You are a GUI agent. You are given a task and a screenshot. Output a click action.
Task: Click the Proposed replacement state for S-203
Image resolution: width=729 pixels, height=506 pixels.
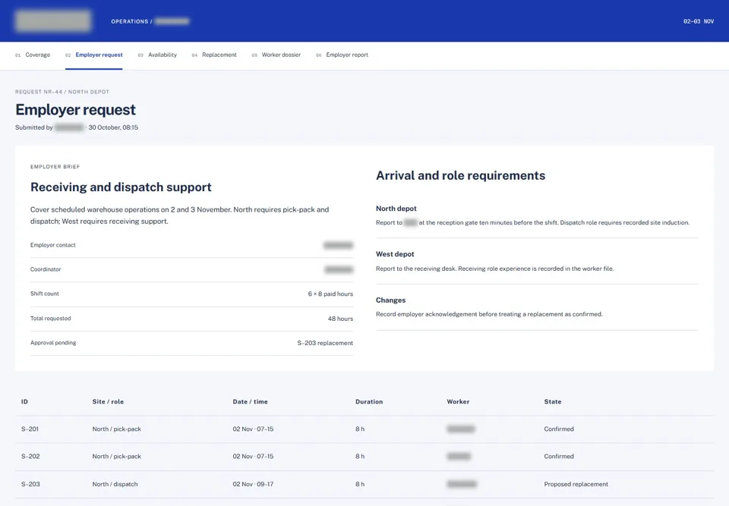pyautogui.click(x=576, y=484)
